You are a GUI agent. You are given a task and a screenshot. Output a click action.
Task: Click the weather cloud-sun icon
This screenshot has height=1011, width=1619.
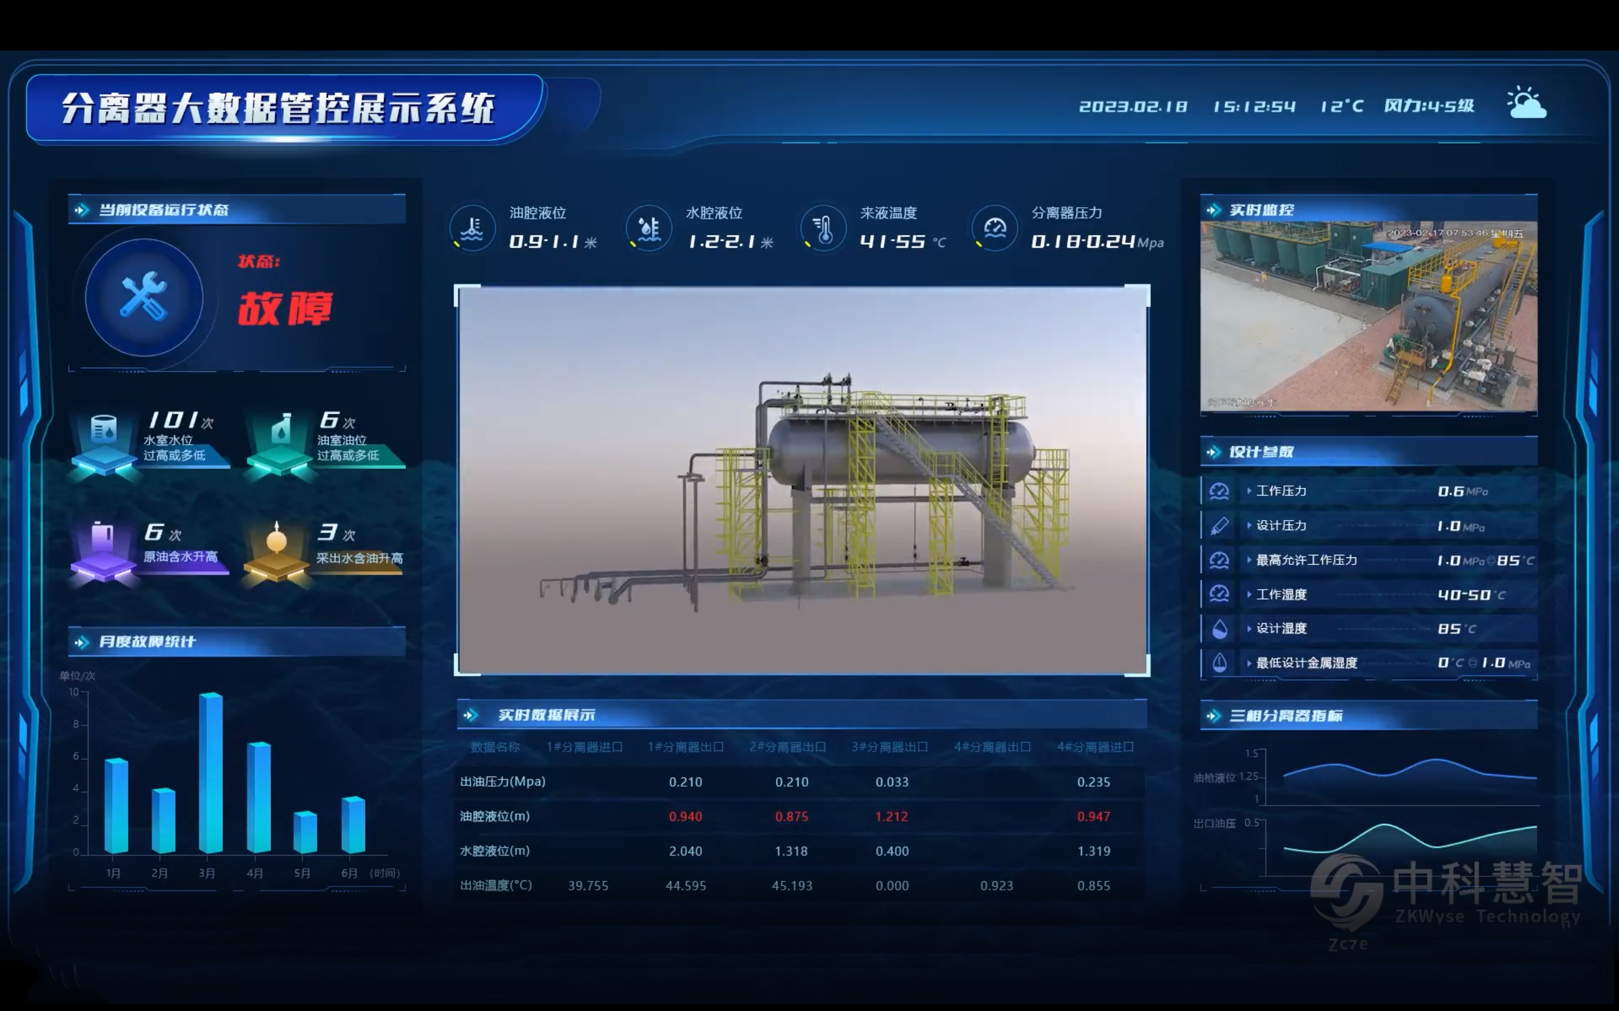pos(1526,104)
